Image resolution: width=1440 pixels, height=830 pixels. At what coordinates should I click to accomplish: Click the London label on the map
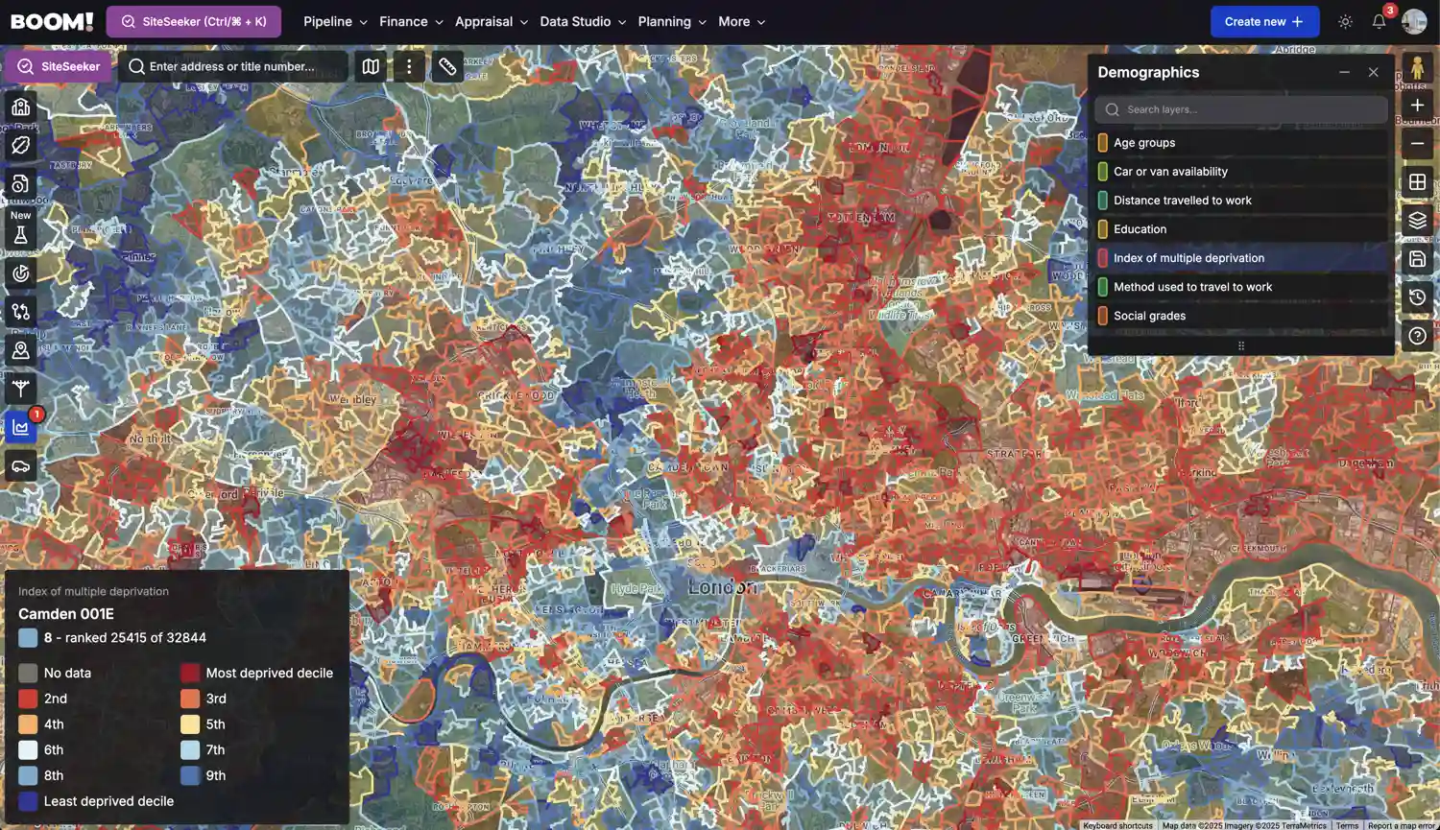click(x=723, y=586)
